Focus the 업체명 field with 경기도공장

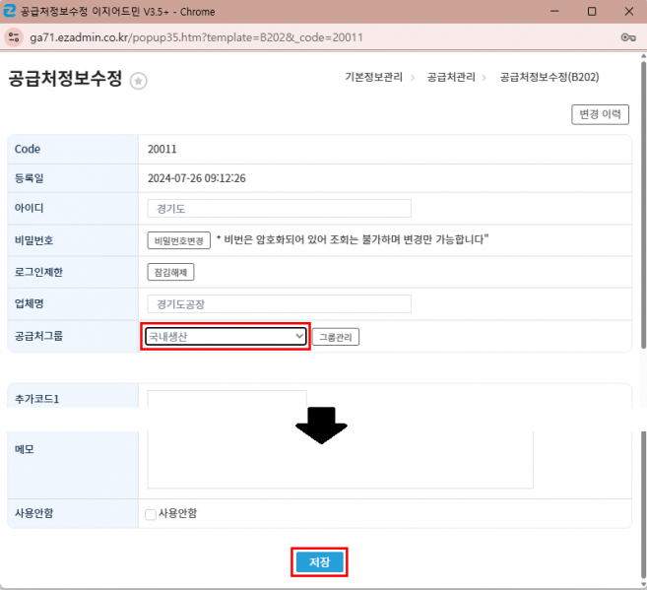coord(279,304)
